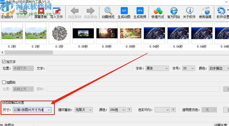Select the first Earth-at-night thumbnail

154,33
